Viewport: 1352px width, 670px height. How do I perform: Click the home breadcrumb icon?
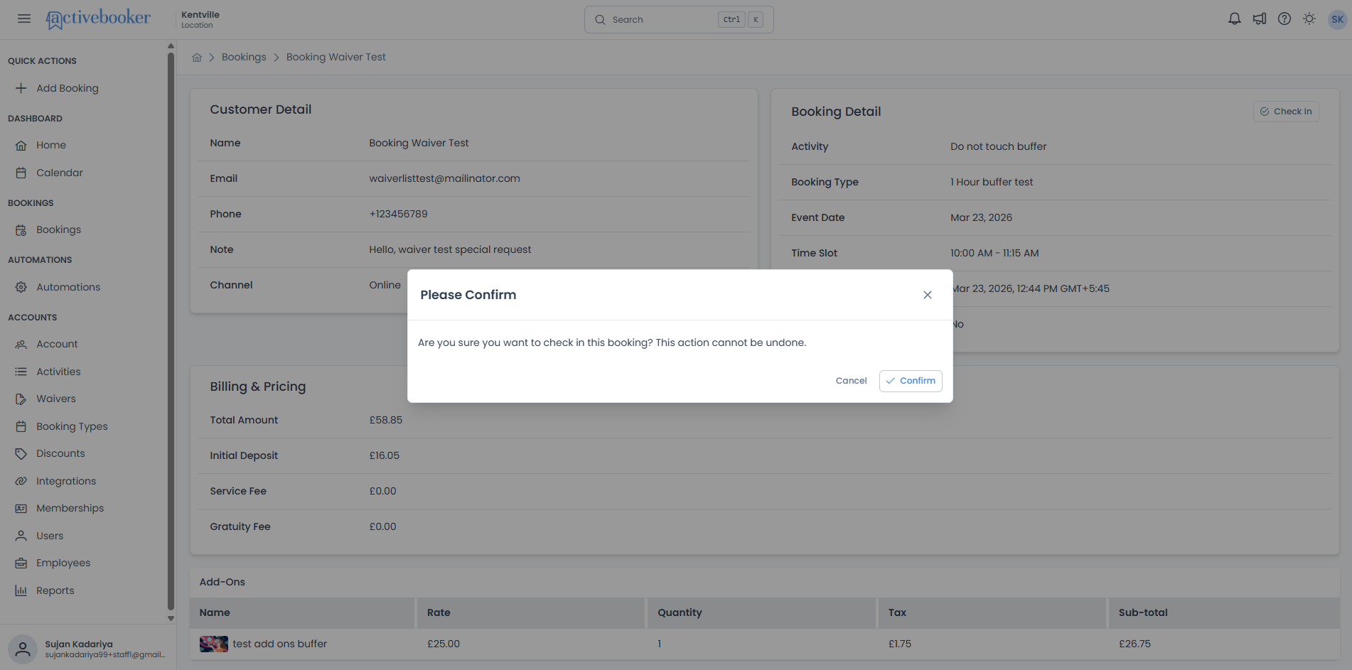(197, 58)
